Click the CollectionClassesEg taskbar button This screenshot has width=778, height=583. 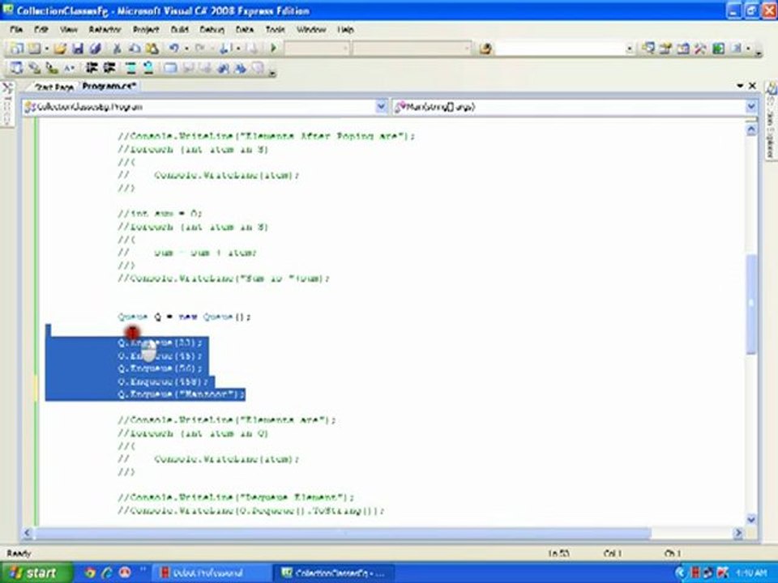334,573
